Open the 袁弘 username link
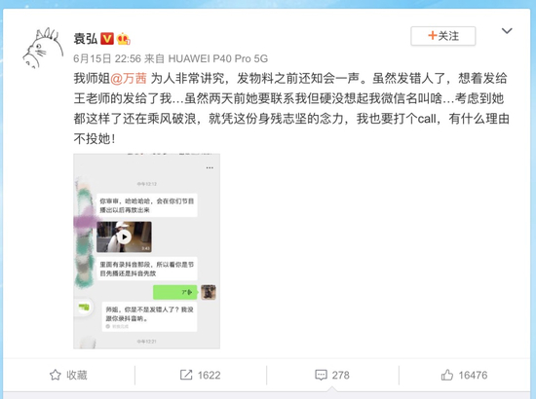 pyautogui.click(x=86, y=39)
